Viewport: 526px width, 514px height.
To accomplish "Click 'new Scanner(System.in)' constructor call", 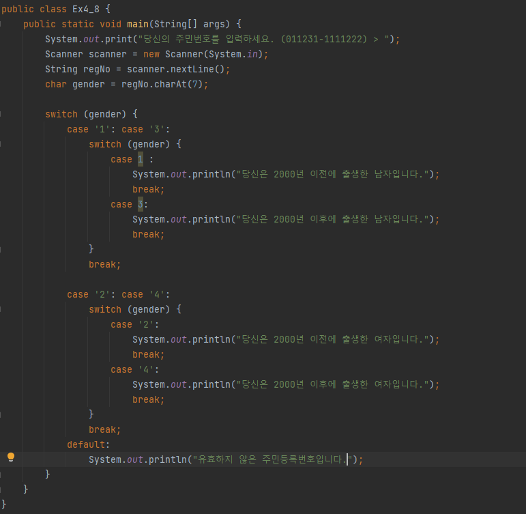I will click(203, 55).
